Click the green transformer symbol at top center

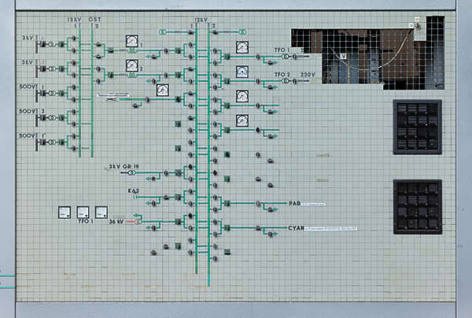pyautogui.click(x=163, y=31)
